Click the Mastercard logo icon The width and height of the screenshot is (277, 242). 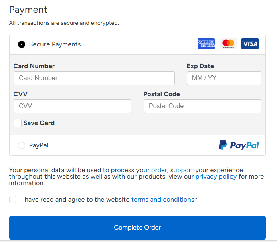(x=228, y=44)
